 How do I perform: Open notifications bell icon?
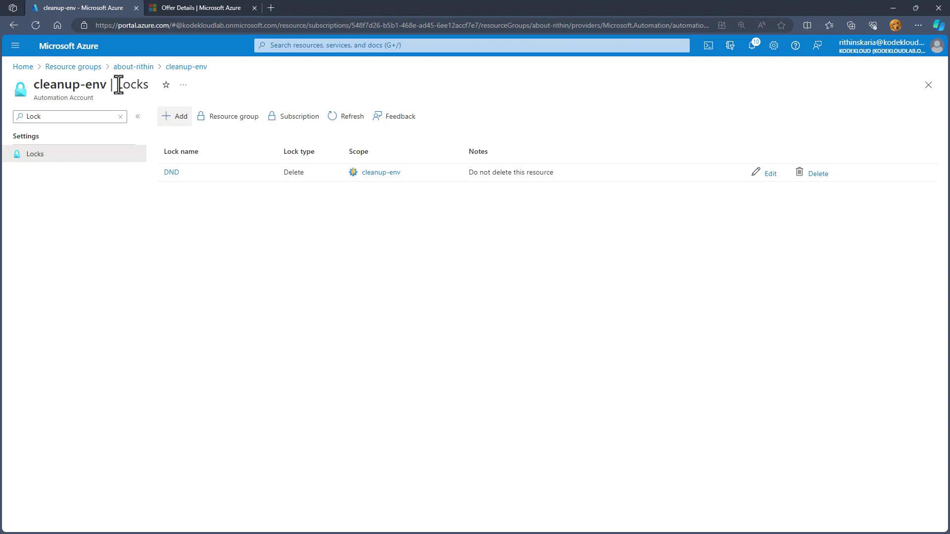(752, 45)
